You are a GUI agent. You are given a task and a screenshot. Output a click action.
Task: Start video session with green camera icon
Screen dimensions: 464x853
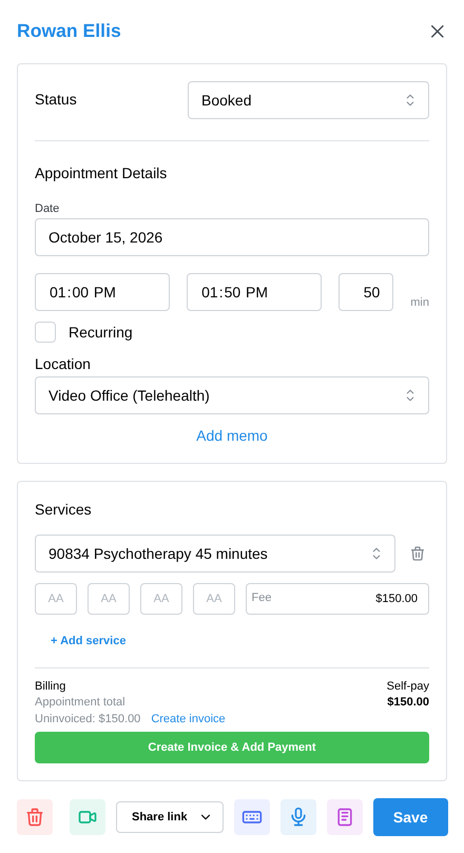88,817
